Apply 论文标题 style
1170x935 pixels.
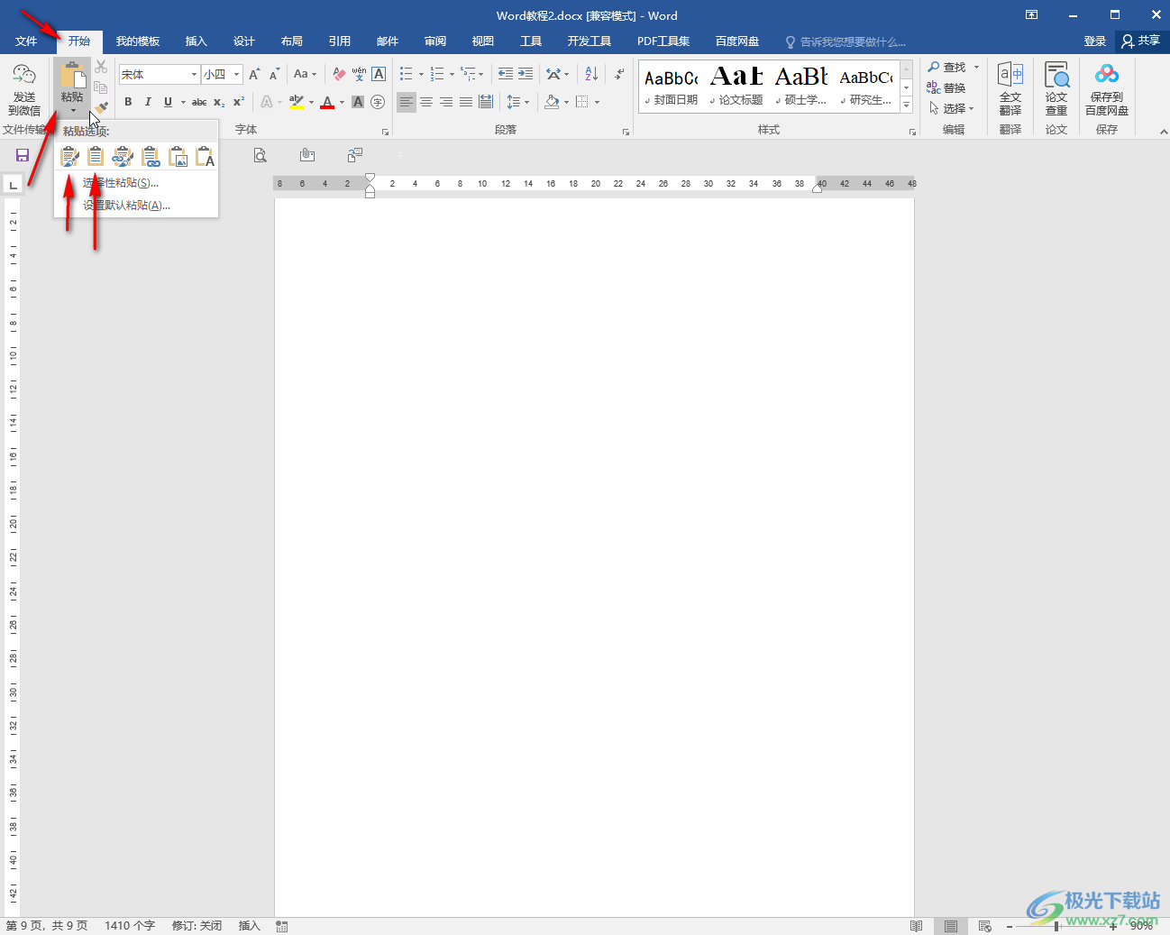736,86
